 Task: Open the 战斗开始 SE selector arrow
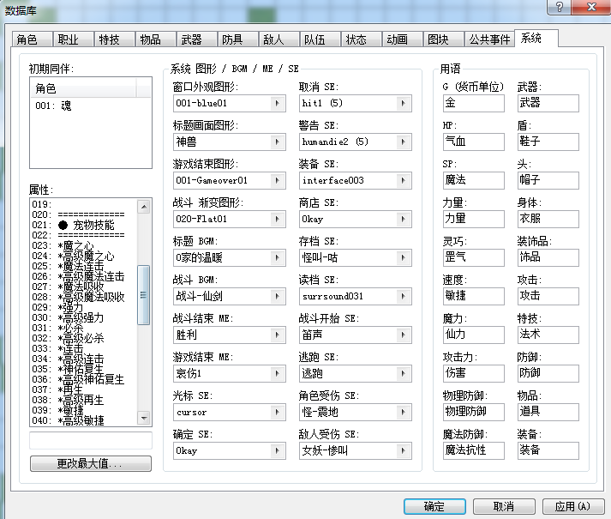point(404,335)
